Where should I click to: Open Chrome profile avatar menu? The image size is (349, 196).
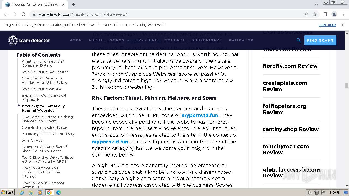334,14
